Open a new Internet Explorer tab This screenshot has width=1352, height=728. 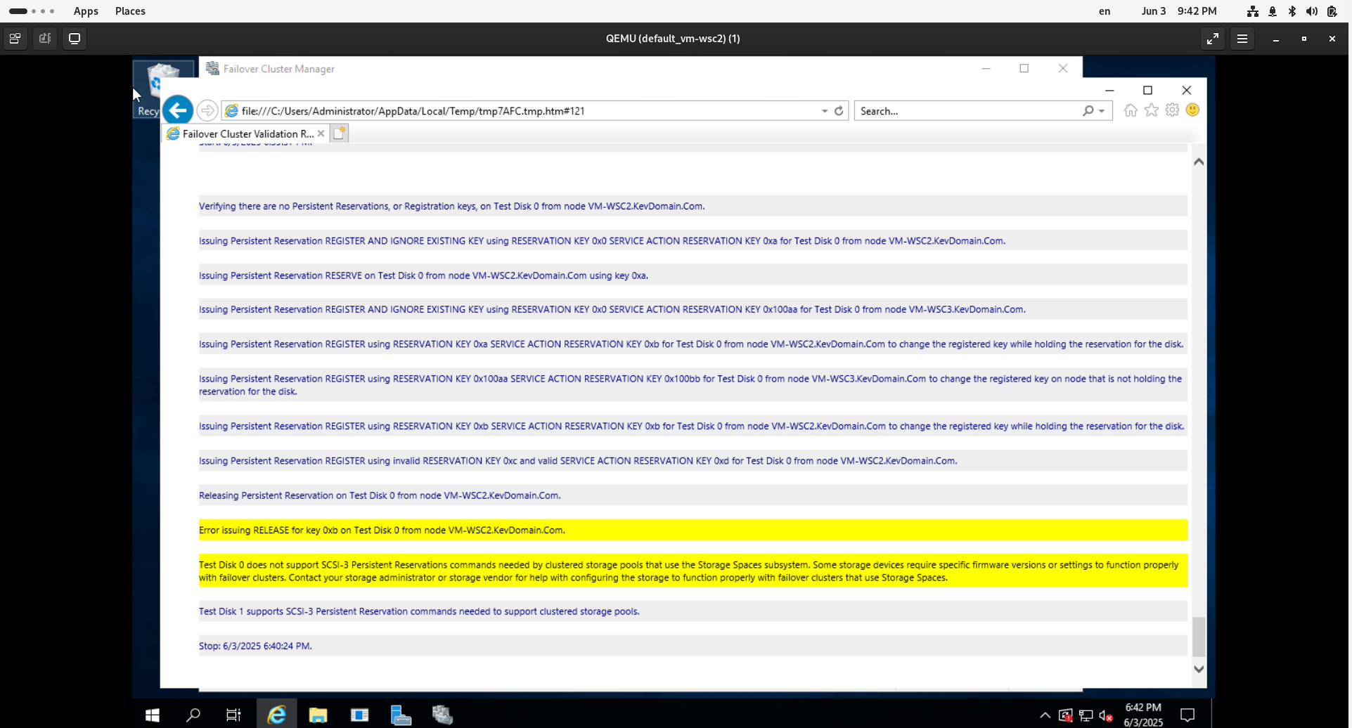[339, 134]
